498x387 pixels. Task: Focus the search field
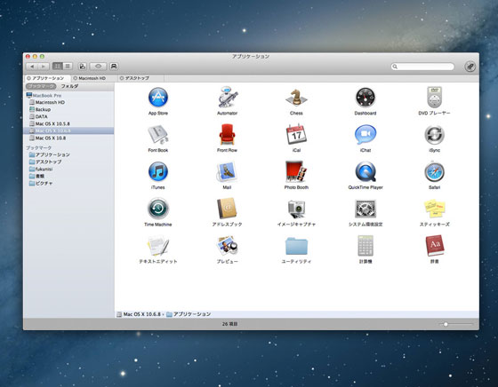[x=422, y=67]
